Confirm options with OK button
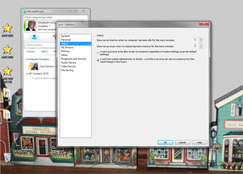Image resolution: width=243 pixels, height=174 pixels. coord(165,142)
